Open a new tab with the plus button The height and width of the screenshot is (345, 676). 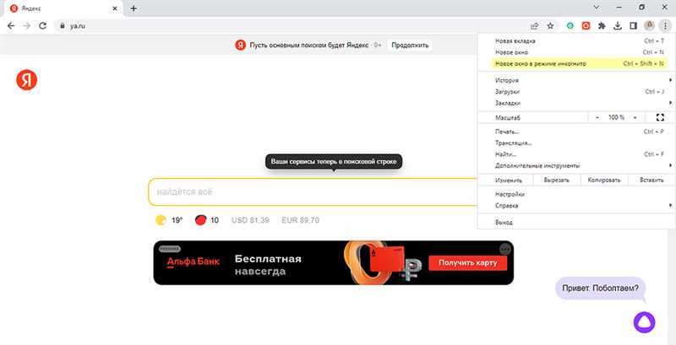pos(134,8)
